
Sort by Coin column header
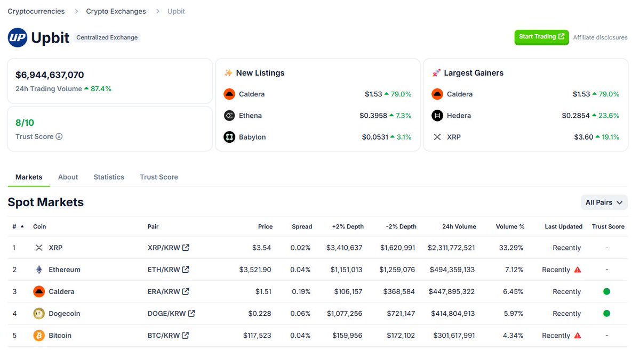click(39, 226)
